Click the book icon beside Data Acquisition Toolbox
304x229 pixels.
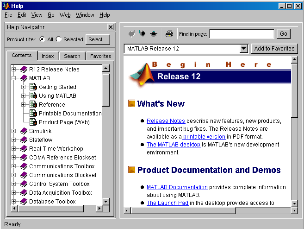24,193
